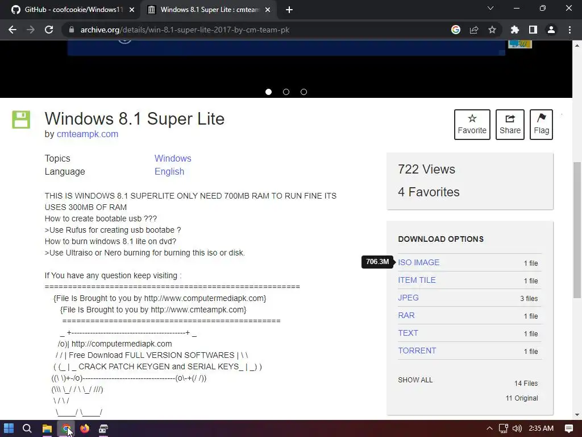Click the Share button
This screenshot has height=437, width=582.
(510, 125)
